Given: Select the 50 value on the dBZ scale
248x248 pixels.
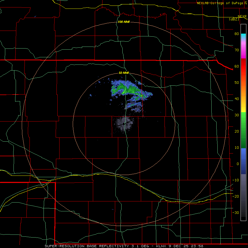Looking at the screenshot, I should (237, 83).
